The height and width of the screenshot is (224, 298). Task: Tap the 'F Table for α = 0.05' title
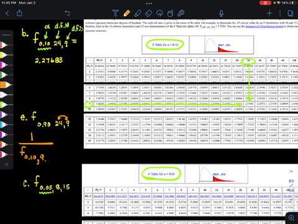pos(161,174)
